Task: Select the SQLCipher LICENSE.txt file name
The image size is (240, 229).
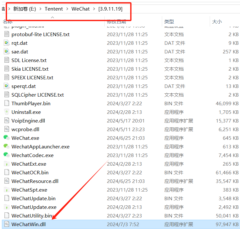Action: [x=37, y=95]
